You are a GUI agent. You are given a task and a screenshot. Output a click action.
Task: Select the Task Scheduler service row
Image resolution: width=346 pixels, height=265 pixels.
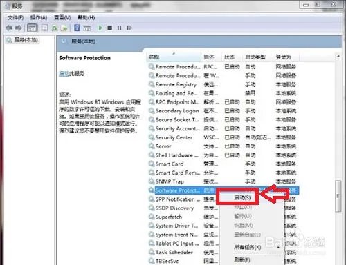(x=183, y=252)
